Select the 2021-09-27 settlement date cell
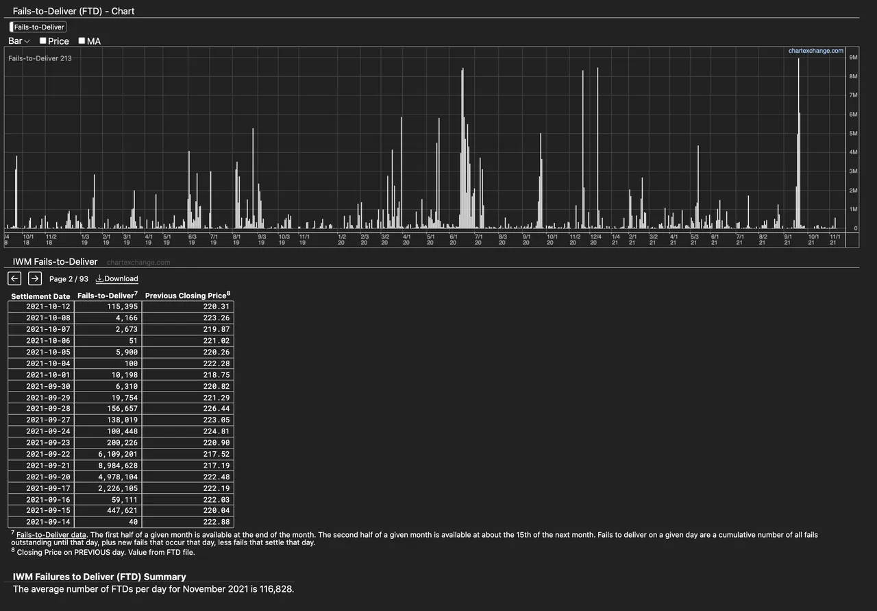This screenshot has height=611, width=877. (41, 420)
